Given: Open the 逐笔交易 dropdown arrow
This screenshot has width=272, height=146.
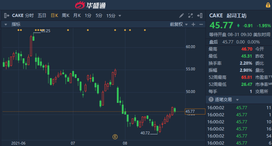Looking at the screenshot, I should click(237, 99).
